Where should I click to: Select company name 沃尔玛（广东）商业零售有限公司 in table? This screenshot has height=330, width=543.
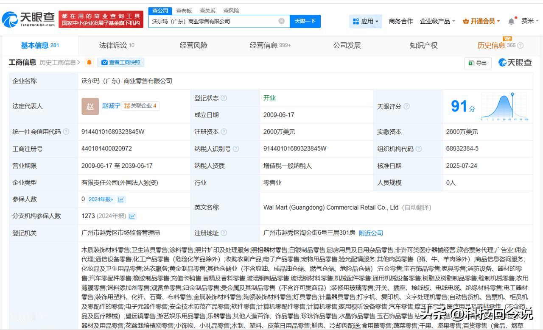point(127,81)
